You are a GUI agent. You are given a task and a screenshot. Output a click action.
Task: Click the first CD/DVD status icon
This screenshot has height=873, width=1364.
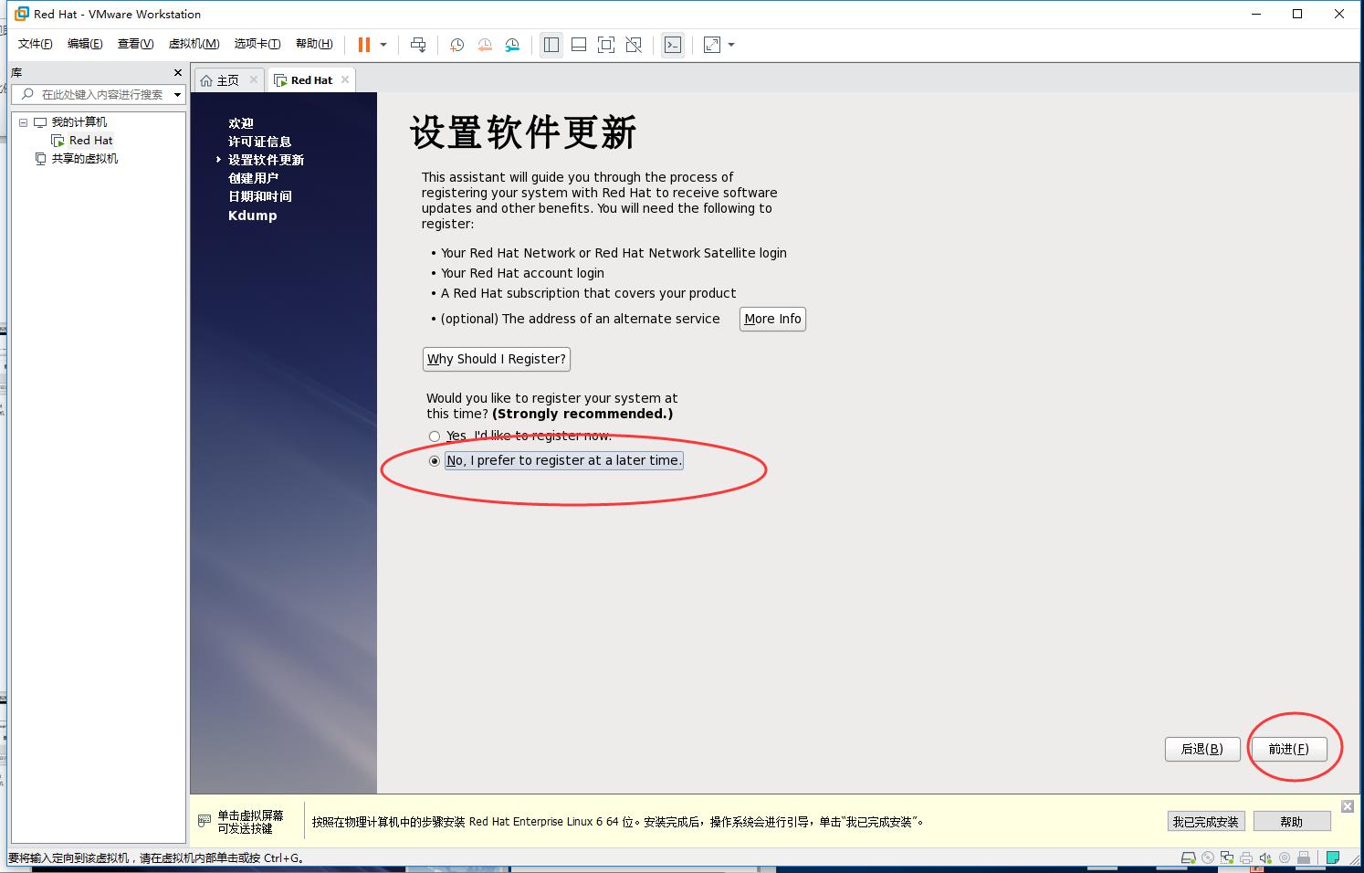coord(1208,857)
